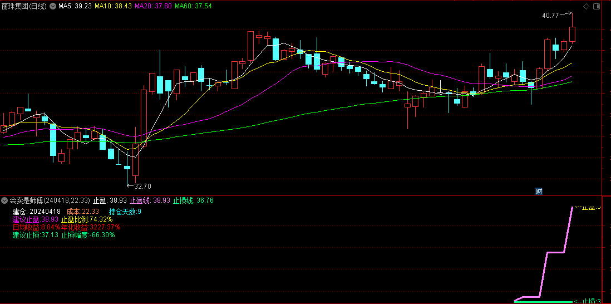
Task: Click the 财 financial marker on chart
Action: [539, 191]
